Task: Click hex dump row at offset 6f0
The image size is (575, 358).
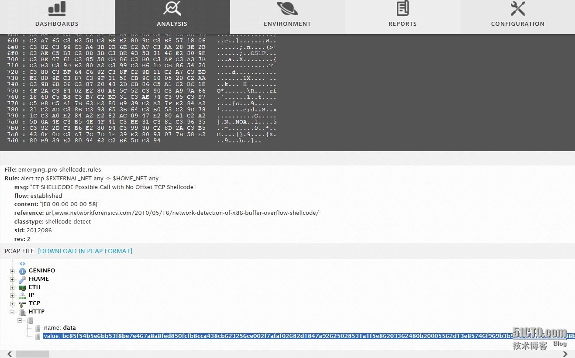Action: pos(142,53)
